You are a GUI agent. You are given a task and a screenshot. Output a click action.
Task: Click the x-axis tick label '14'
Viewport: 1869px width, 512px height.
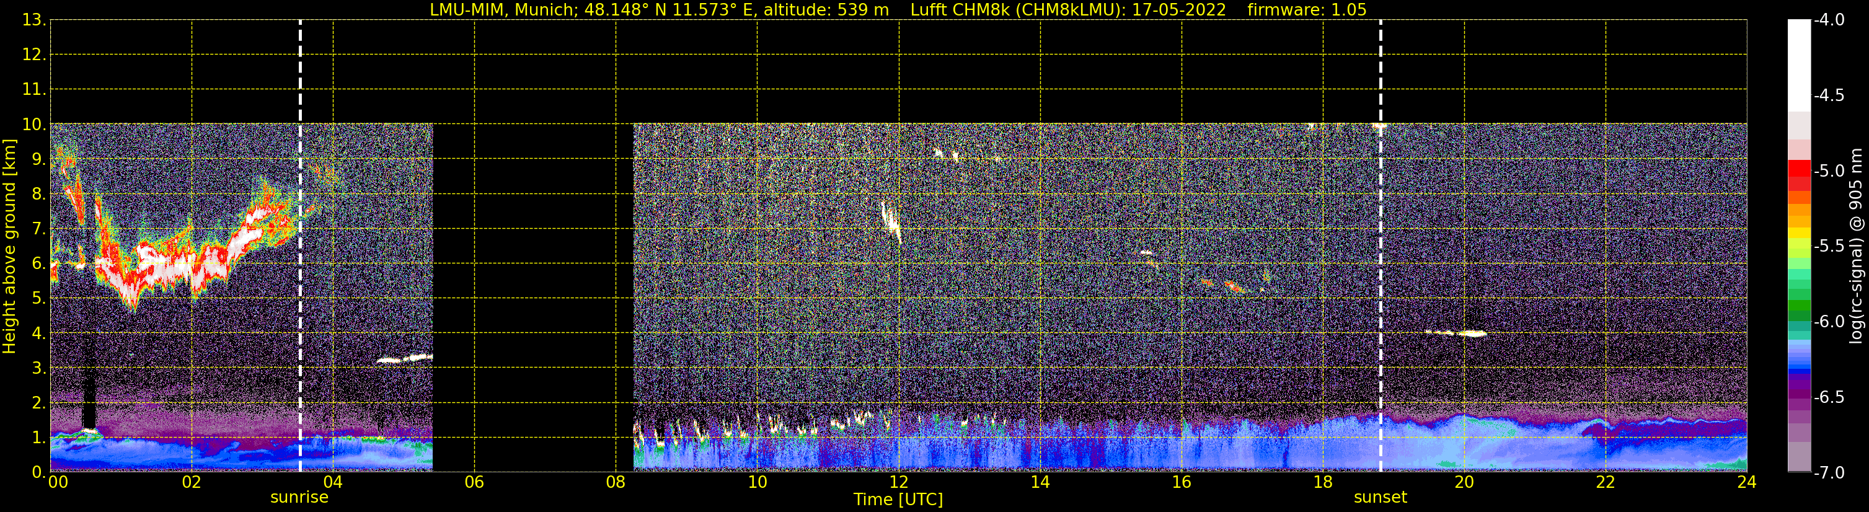1040,482
